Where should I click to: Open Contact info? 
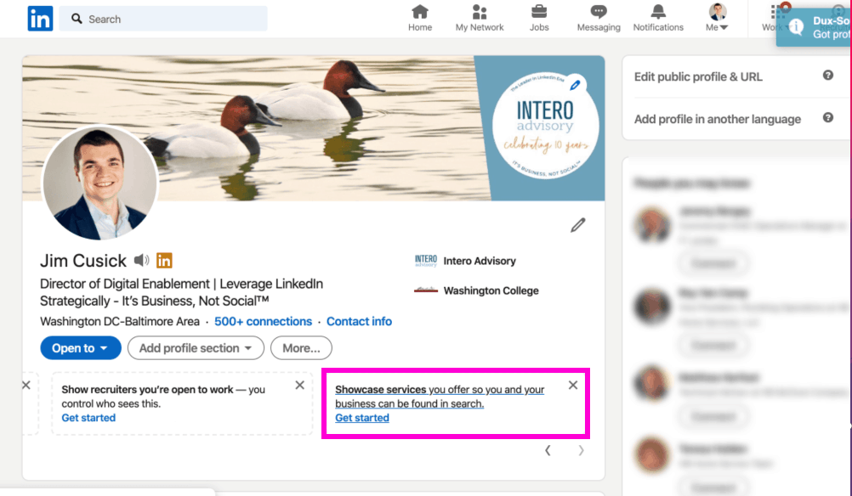tap(359, 321)
